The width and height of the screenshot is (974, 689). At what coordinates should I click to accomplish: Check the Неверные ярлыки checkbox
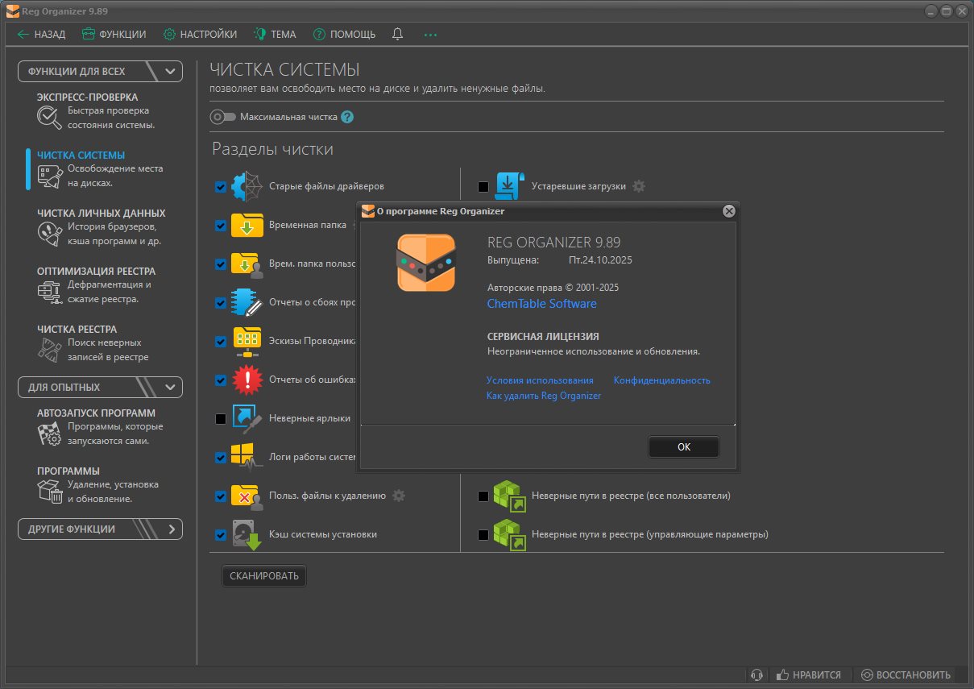[x=221, y=419]
